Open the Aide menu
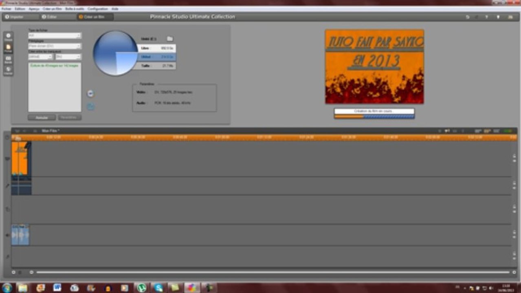The width and height of the screenshot is (521, 293). coord(115,9)
